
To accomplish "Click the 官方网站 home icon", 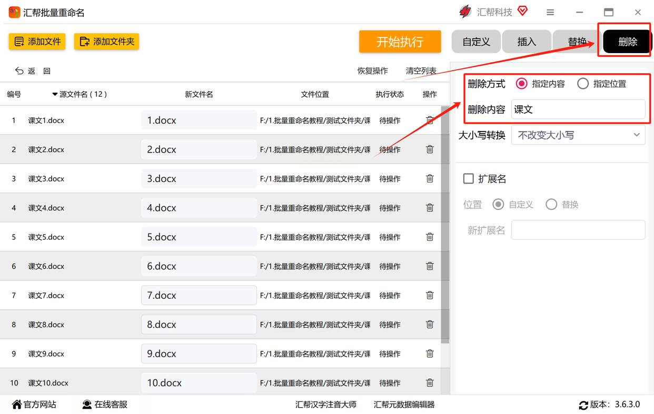I will point(17,405).
